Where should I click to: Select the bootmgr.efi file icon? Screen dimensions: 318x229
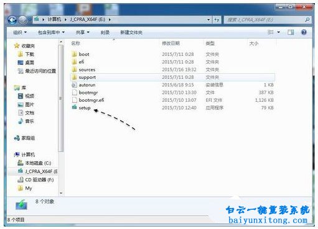tap(74, 100)
